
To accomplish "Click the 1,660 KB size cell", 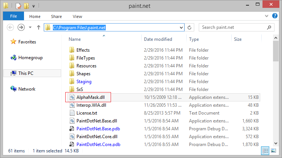I will [x=250, y=121].
